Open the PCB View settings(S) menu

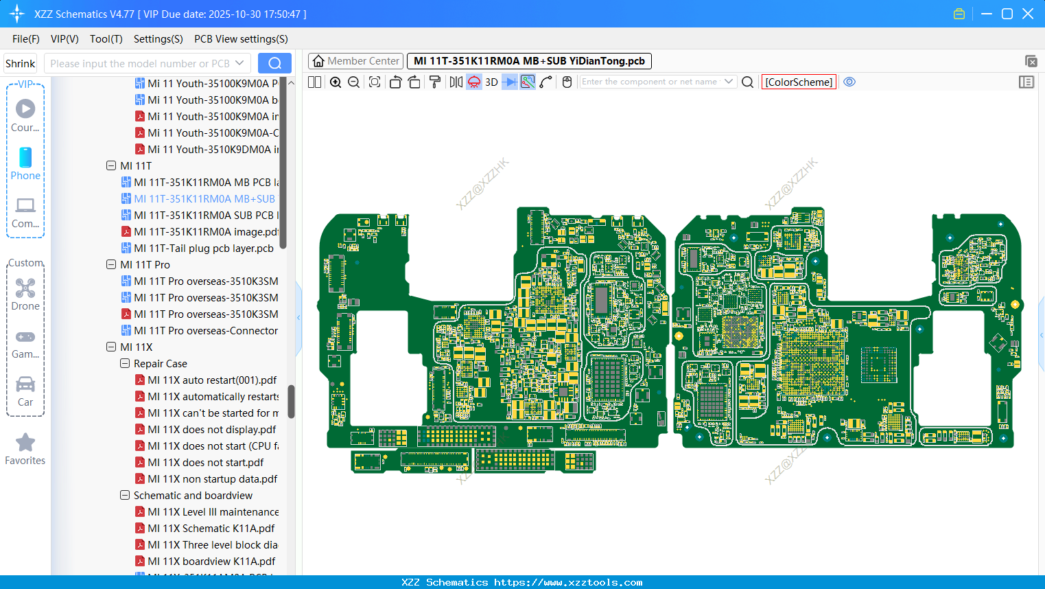tap(241, 39)
